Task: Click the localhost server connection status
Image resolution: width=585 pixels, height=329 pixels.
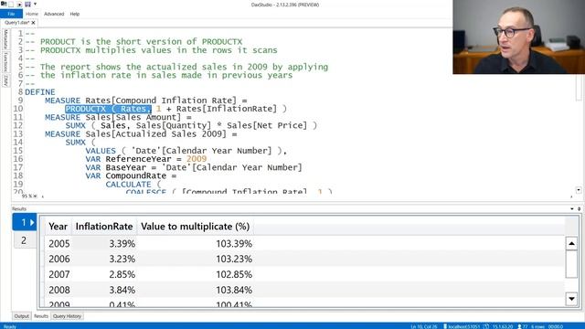Action: tap(461, 326)
